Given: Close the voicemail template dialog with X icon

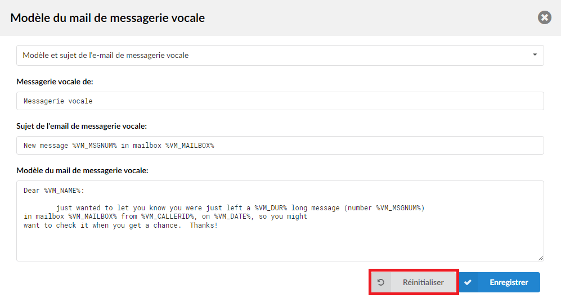Looking at the screenshot, I should [x=544, y=17].
